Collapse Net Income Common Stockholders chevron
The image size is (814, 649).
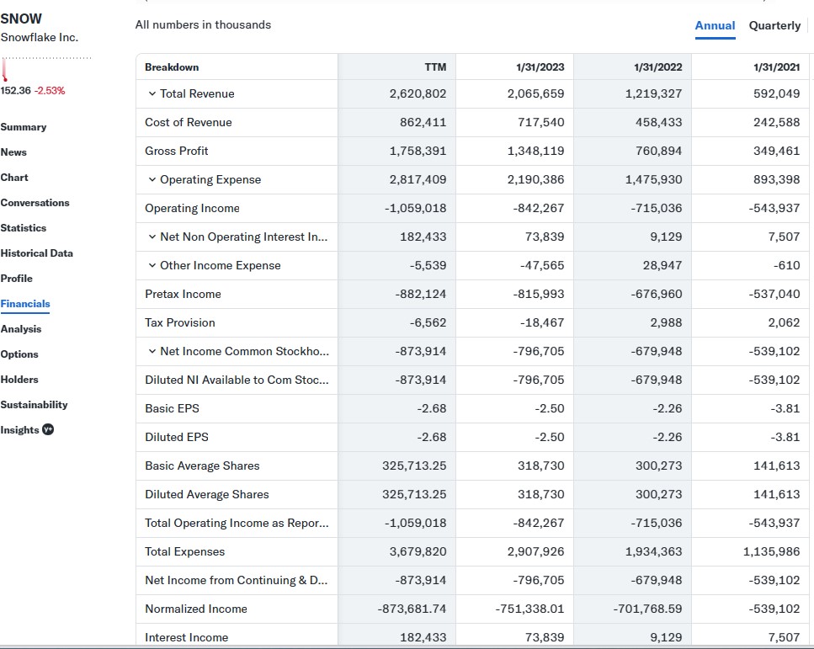[x=152, y=352]
